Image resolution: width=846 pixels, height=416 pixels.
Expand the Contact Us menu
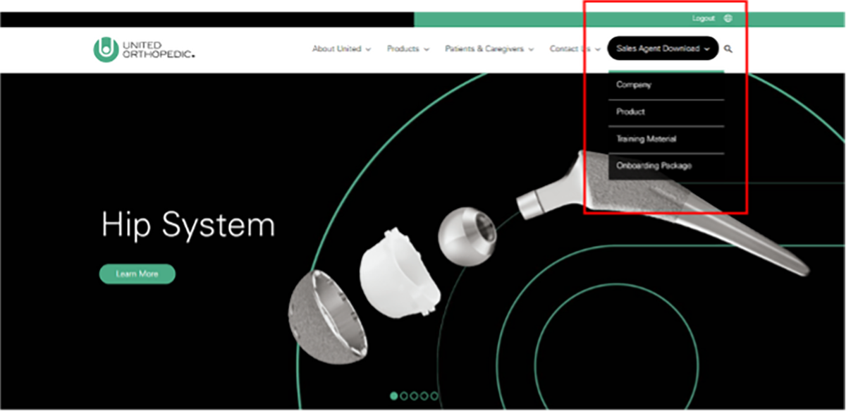coord(575,49)
